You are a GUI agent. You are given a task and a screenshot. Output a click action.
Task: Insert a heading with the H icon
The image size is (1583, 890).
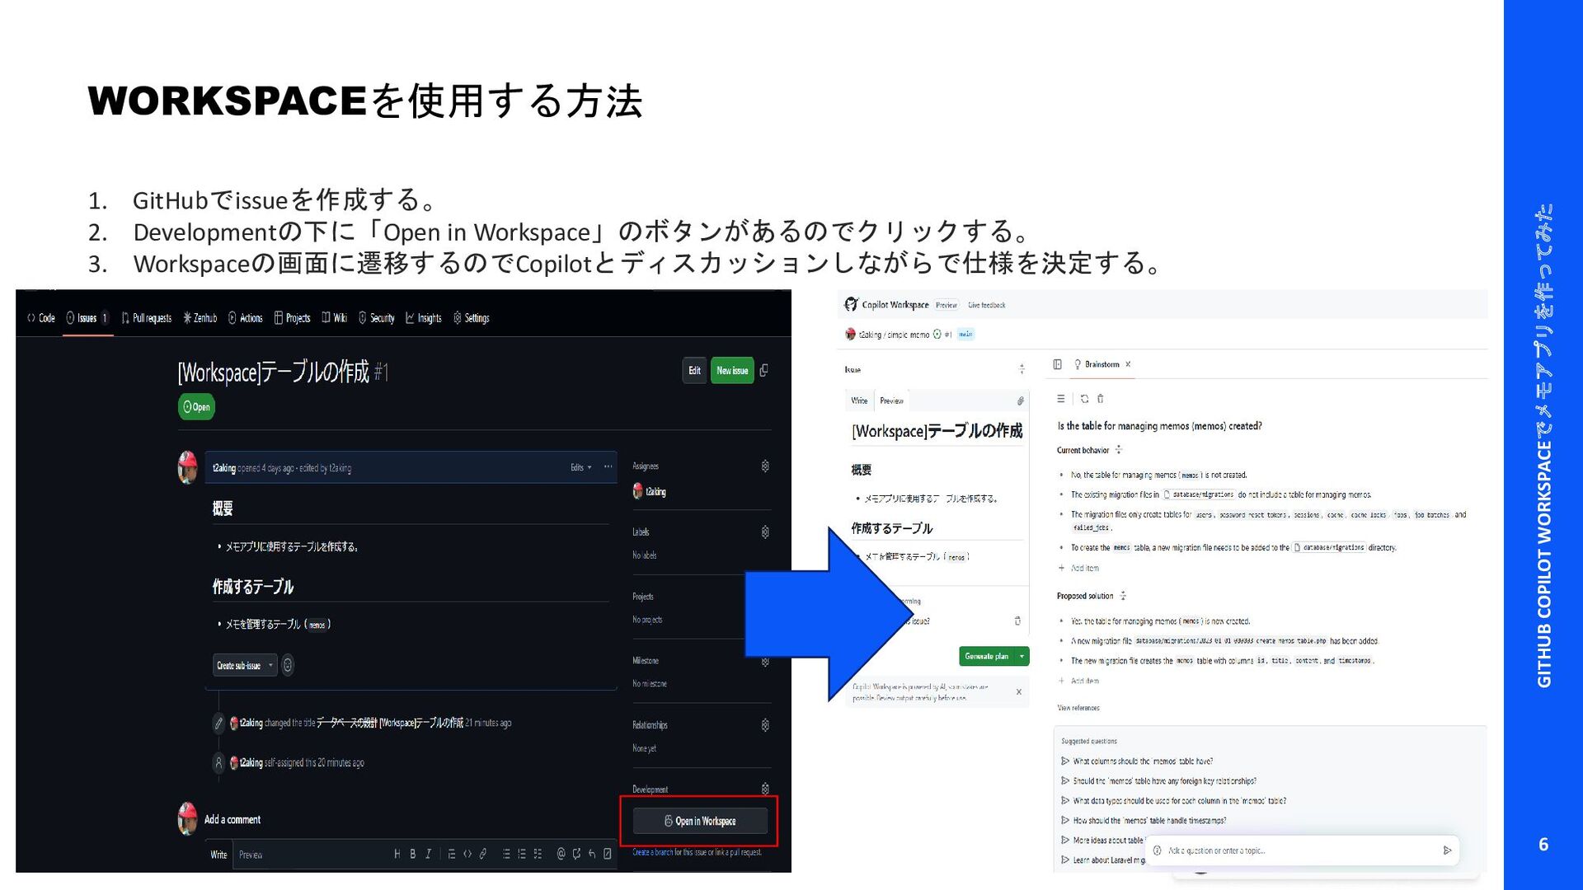(397, 854)
